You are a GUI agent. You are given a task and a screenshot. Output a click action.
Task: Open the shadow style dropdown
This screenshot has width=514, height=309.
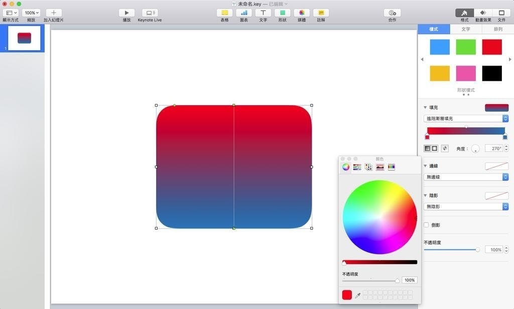click(466, 207)
